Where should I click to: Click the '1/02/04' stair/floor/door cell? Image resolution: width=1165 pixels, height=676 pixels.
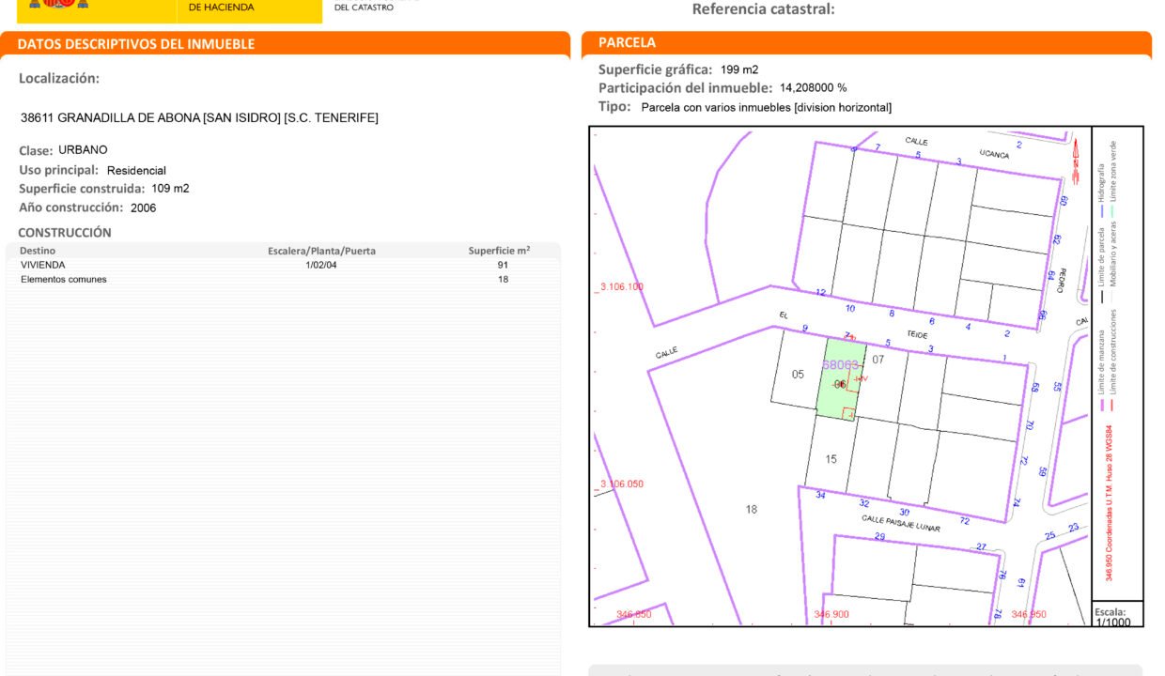tap(321, 266)
